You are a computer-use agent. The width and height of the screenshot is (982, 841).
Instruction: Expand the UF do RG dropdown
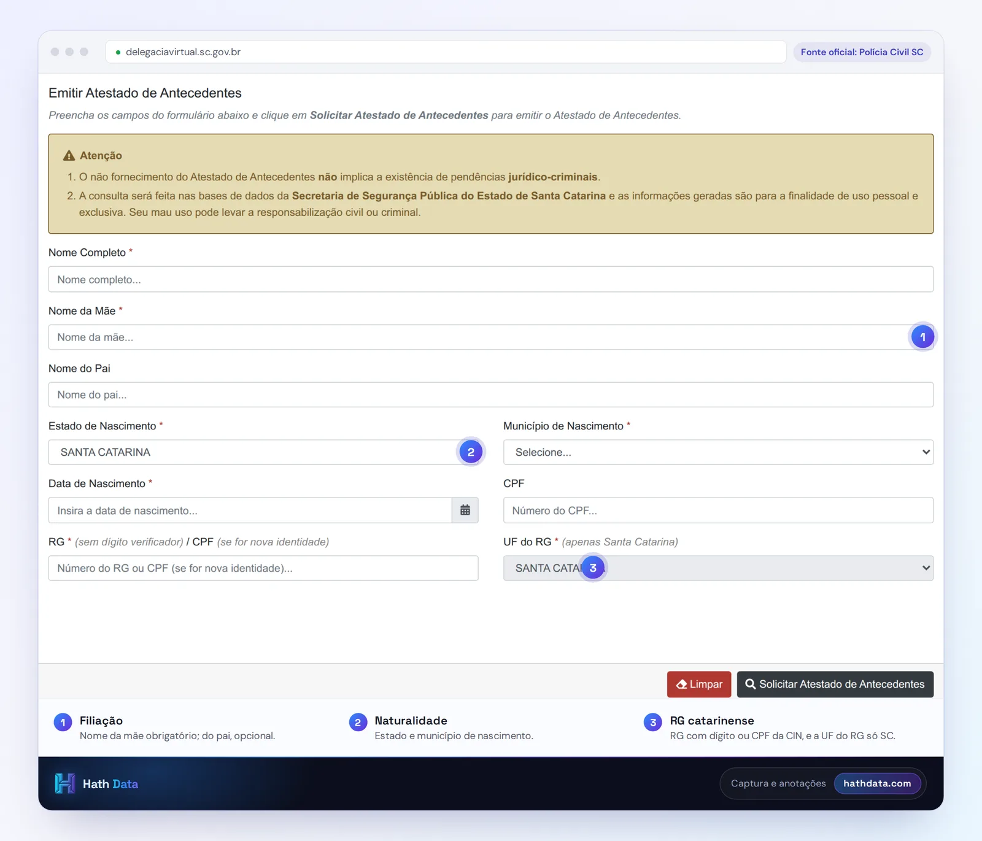pyautogui.click(x=718, y=568)
